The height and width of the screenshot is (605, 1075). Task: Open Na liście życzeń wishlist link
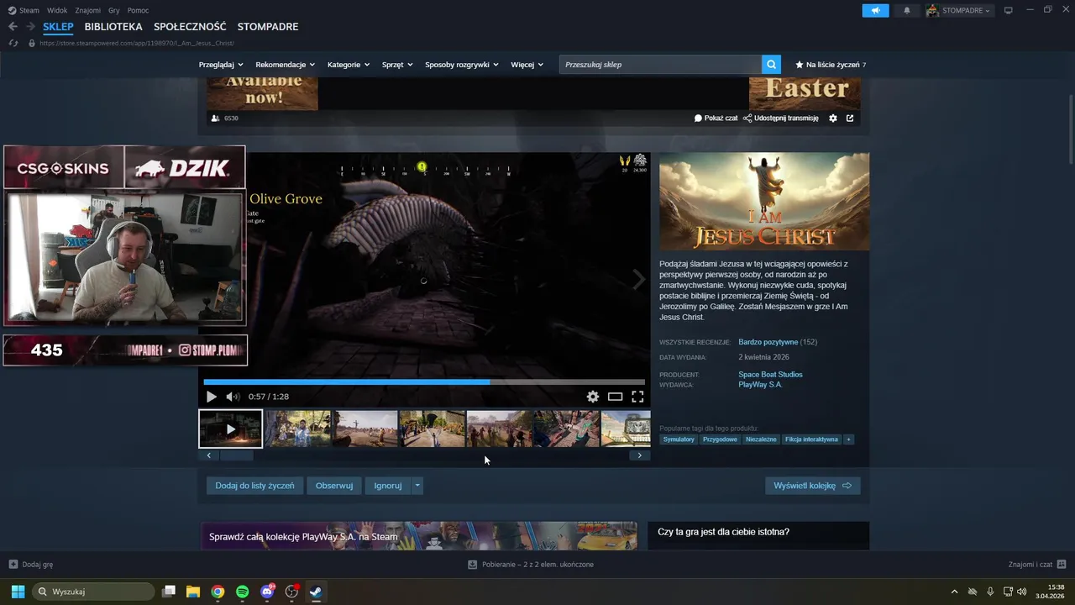[x=831, y=65]
